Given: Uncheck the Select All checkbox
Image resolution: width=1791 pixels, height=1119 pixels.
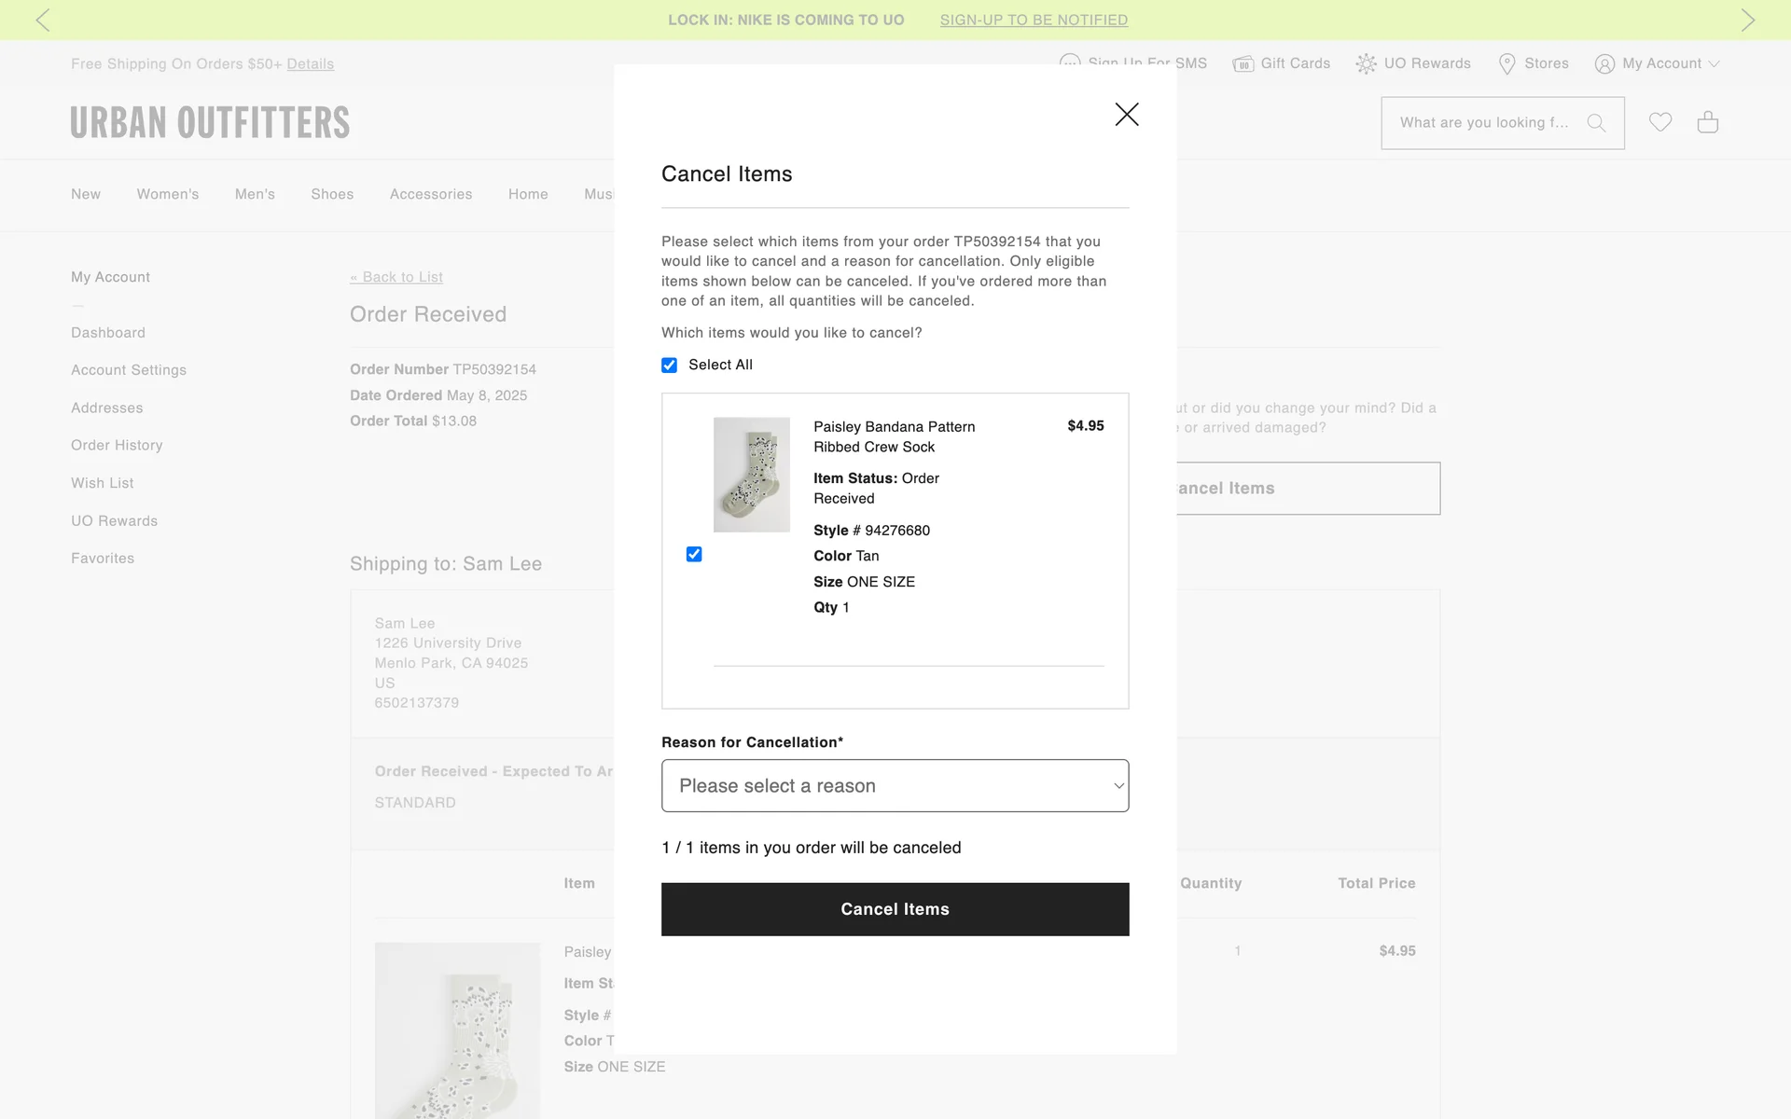Looking at the screenshot, I should (x=669, y=366).
